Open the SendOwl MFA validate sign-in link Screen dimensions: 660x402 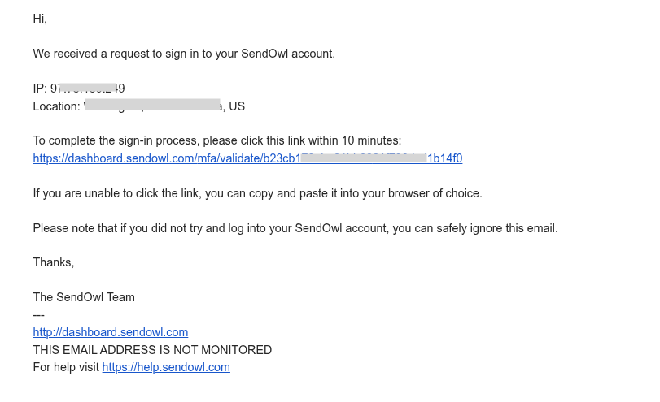247,158
